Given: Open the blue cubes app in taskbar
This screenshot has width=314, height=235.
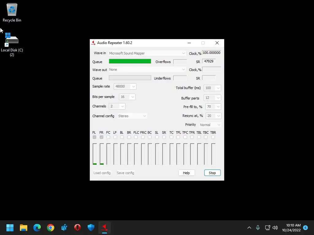Looking at the screenshot, I should click(64, 228).
